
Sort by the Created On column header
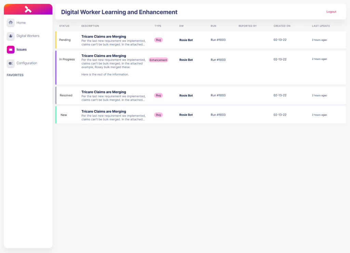(282, 26)
